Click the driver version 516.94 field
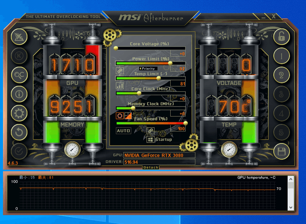The image size is (306, 224). pyautogui.click(x=159, y=162)
